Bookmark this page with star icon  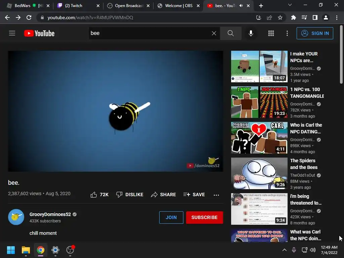point(280,17)
